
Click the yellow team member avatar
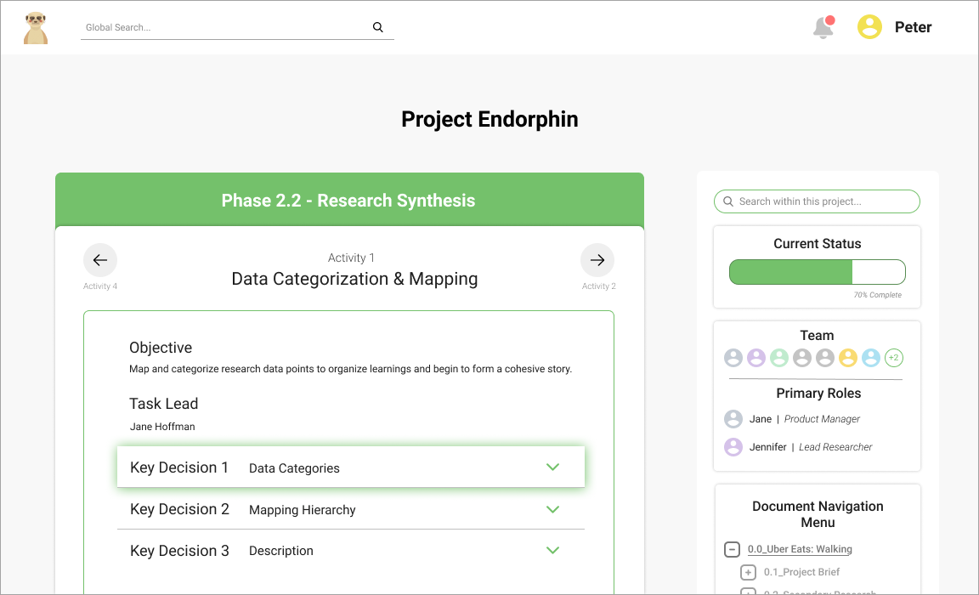(x=848, y=358)
